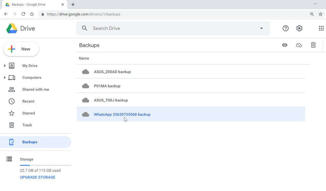Click the Storage list icon
The width and height of the screenshot is (326, 191).
pos(9,159)
